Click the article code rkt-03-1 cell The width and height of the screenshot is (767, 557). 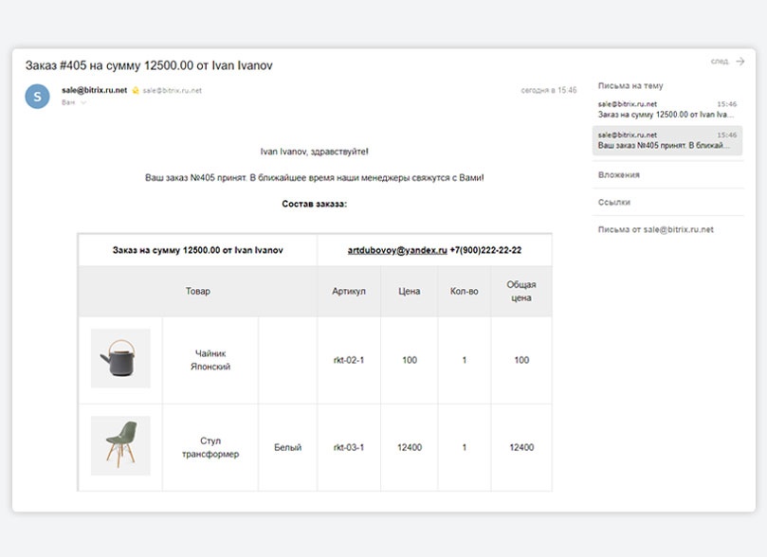pos(349,447)
